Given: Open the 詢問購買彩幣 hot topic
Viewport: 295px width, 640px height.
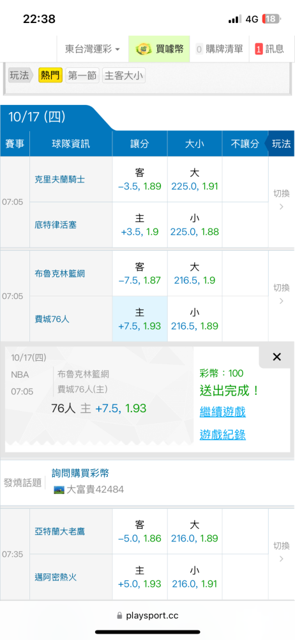Looking at the screenshot, I should click(x=80, y=473).
